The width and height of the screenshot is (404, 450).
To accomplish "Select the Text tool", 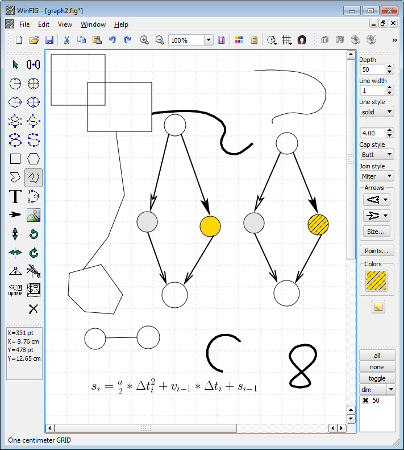I will 15,197.
